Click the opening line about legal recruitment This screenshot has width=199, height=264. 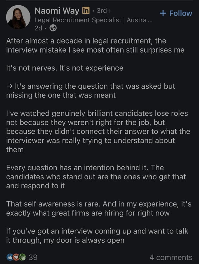click(x=95, y=45)
